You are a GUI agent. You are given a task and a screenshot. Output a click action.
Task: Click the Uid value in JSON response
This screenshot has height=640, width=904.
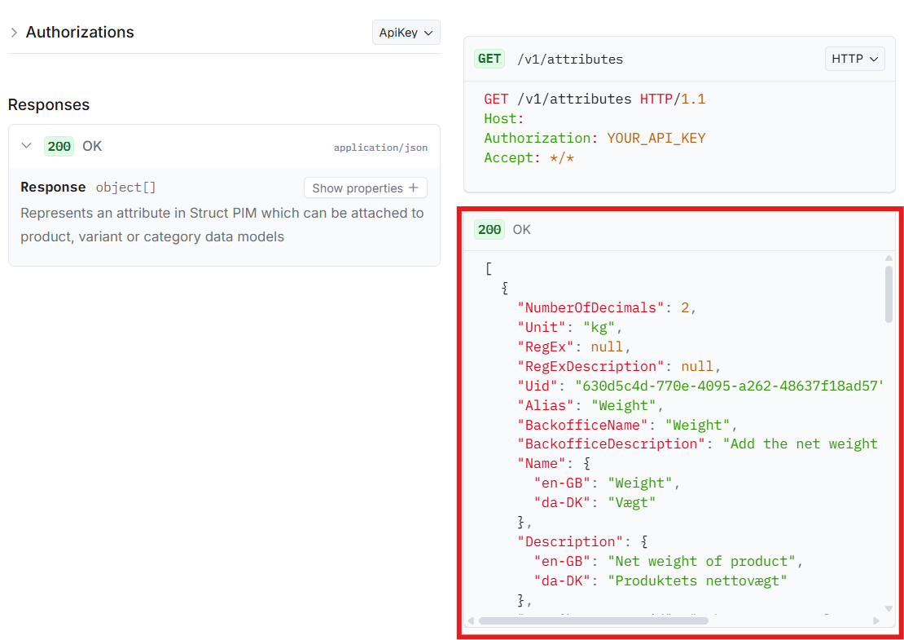pyautogui.click(x=729, y=386)
